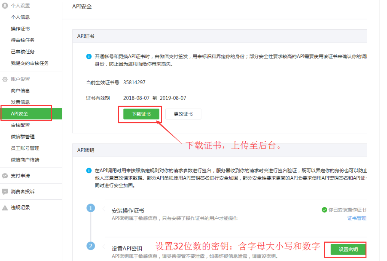Click the green check icon by 你已安装操作证书

point(324,210)
